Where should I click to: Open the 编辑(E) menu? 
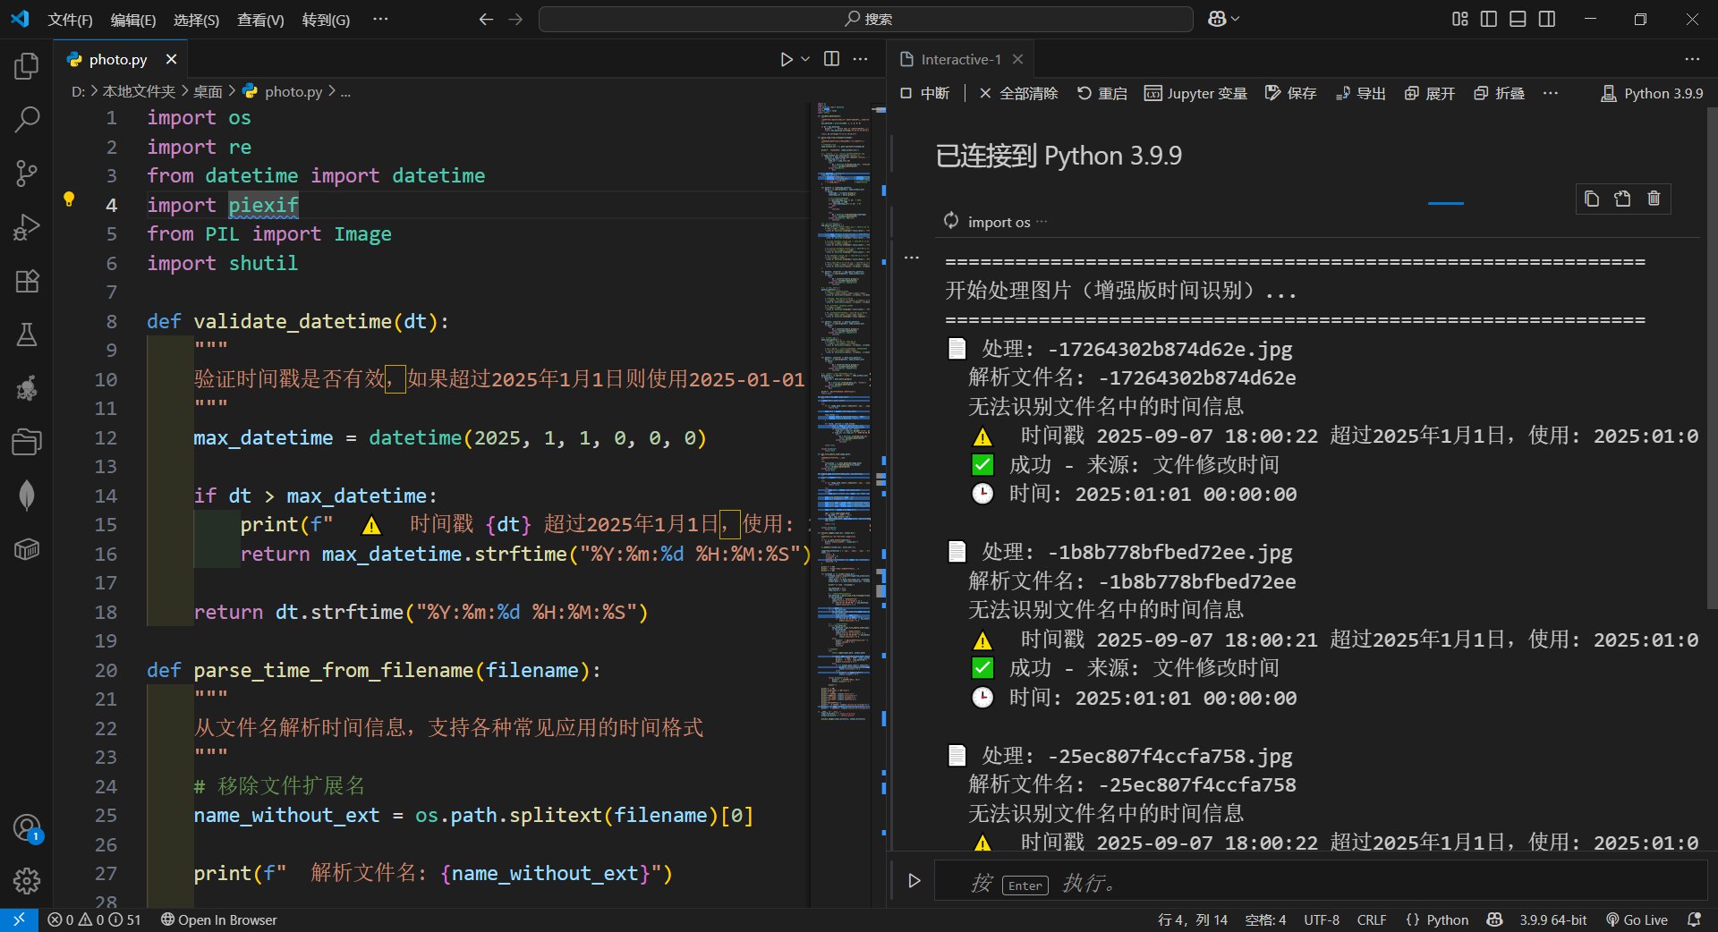133,20
